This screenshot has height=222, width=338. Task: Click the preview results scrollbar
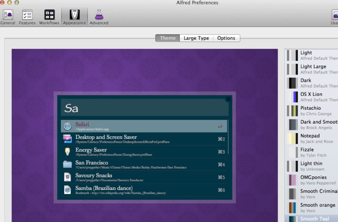pos(228,137)
